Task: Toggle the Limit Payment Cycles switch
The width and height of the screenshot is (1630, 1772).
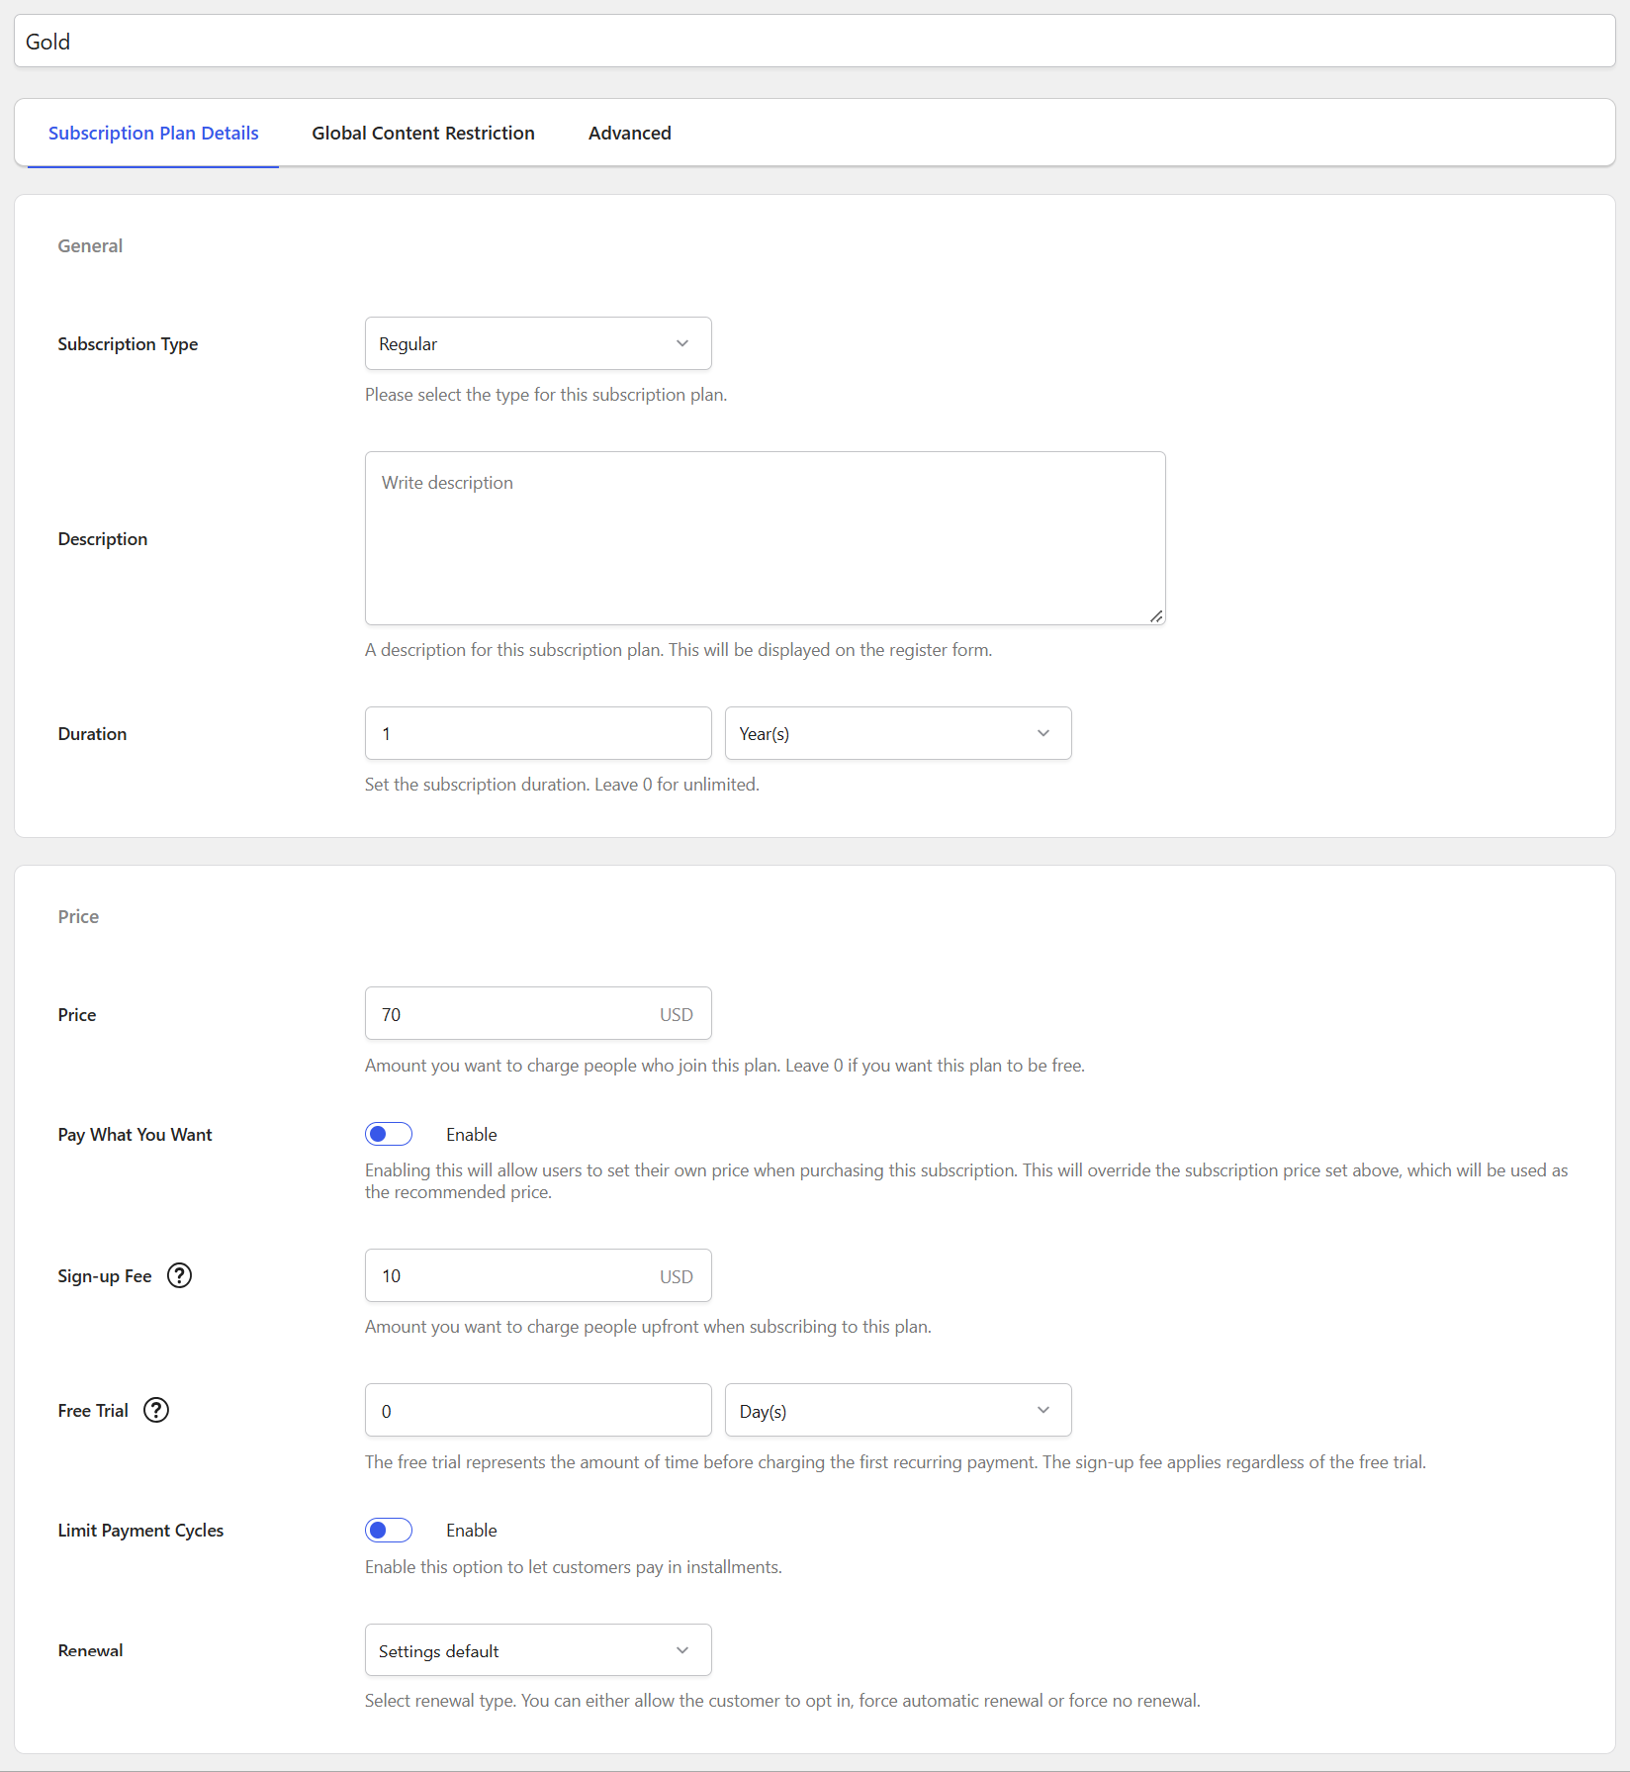Action: pyautogui.click(x=389, y=1530)
